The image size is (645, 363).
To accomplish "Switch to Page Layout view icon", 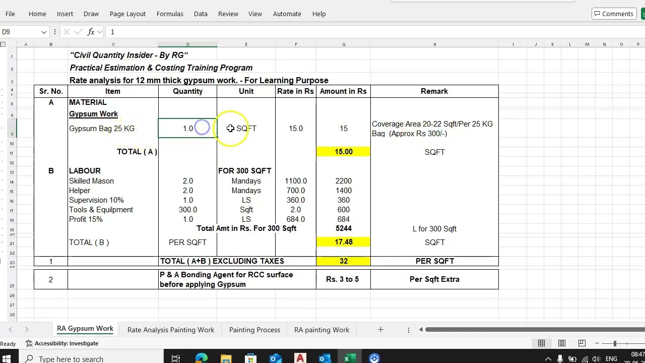I will coord(561,343).
